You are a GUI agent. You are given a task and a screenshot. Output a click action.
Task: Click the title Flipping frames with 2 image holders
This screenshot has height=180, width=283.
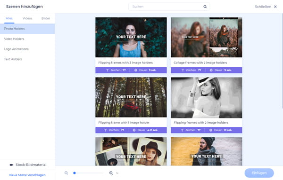(x=201, y=123)
